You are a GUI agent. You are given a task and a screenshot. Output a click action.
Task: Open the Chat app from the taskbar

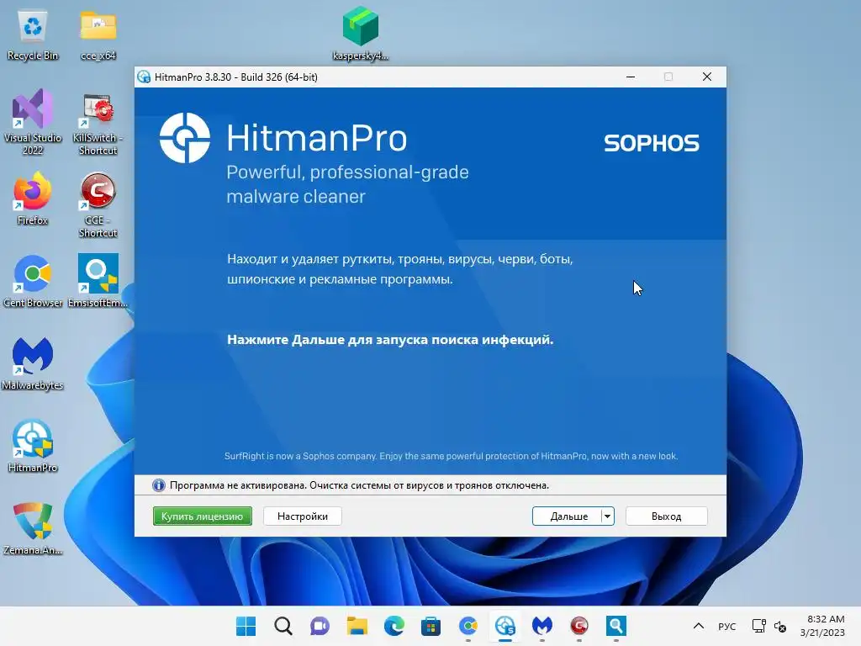click(x=320, y=626)
